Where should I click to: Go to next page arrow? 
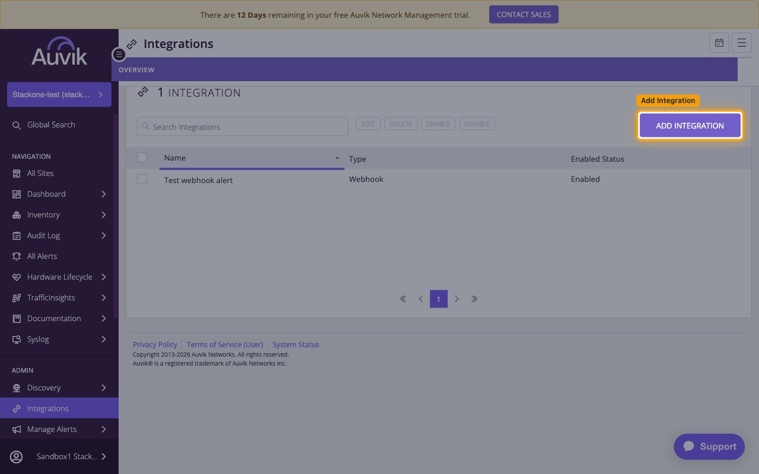click(457, 299)
